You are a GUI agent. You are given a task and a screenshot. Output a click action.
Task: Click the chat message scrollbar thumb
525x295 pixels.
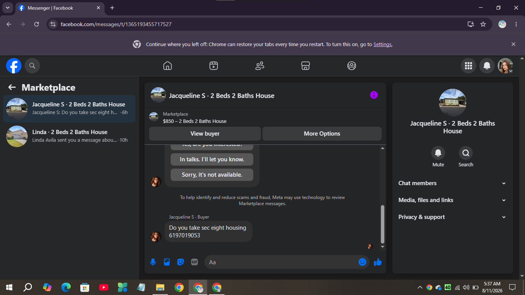pos(382,224)
